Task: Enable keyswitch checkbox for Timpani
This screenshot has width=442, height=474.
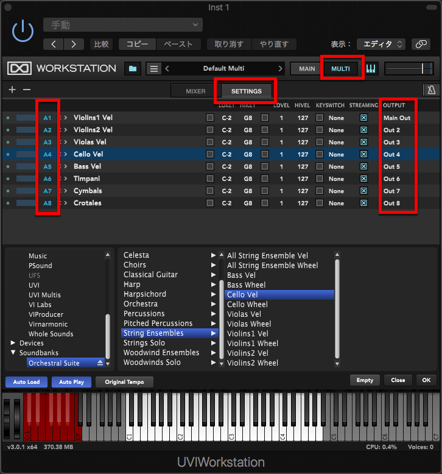Action: [320, 179]
